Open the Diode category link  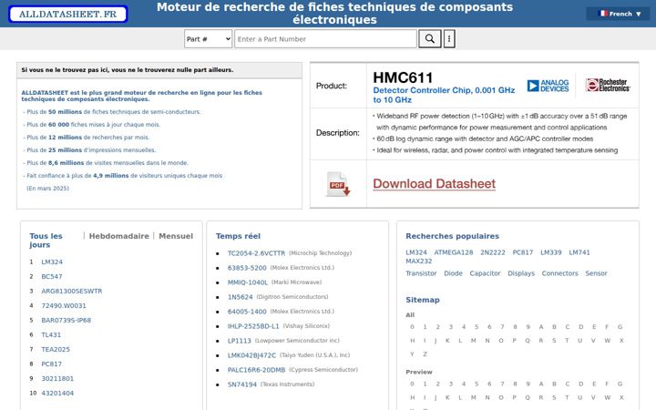point(453,273)
